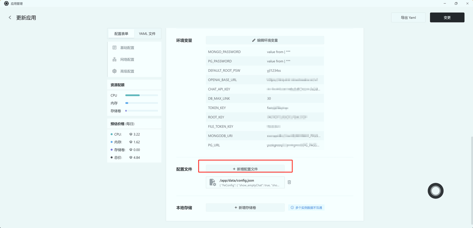Add storage volume via 新增存储卷 button
The height and width of the screenshot is (228, 473).
click(245, 207)
